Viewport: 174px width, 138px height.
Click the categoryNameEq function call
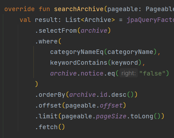tap(77, 52)
